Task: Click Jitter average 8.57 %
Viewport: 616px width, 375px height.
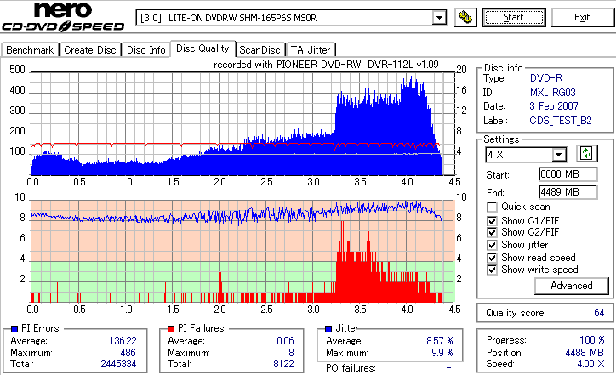Action: click(440, 341)
